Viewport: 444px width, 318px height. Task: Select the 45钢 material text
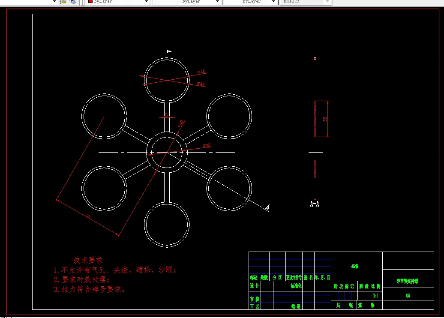tap(355, 267)
